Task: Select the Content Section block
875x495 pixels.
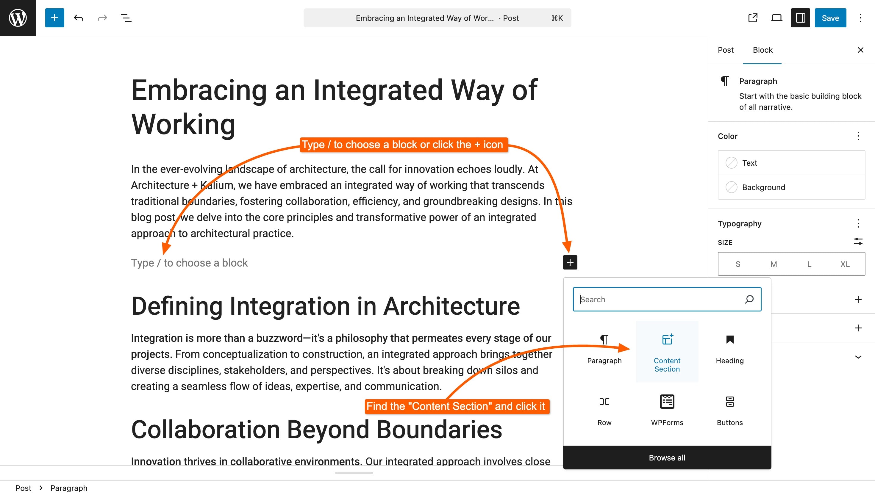Action: (667, 352)
